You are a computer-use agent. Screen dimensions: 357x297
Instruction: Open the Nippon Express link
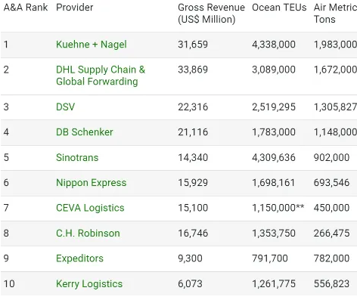click(x=92, y=183)
